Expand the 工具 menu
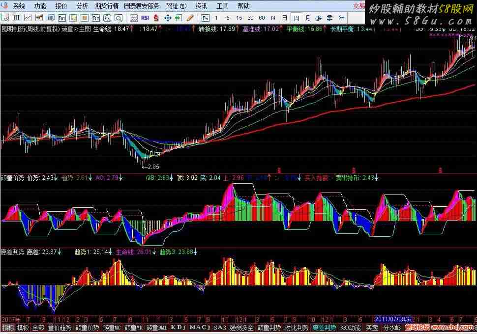477x334 pixels. click(x=222, y=6)
